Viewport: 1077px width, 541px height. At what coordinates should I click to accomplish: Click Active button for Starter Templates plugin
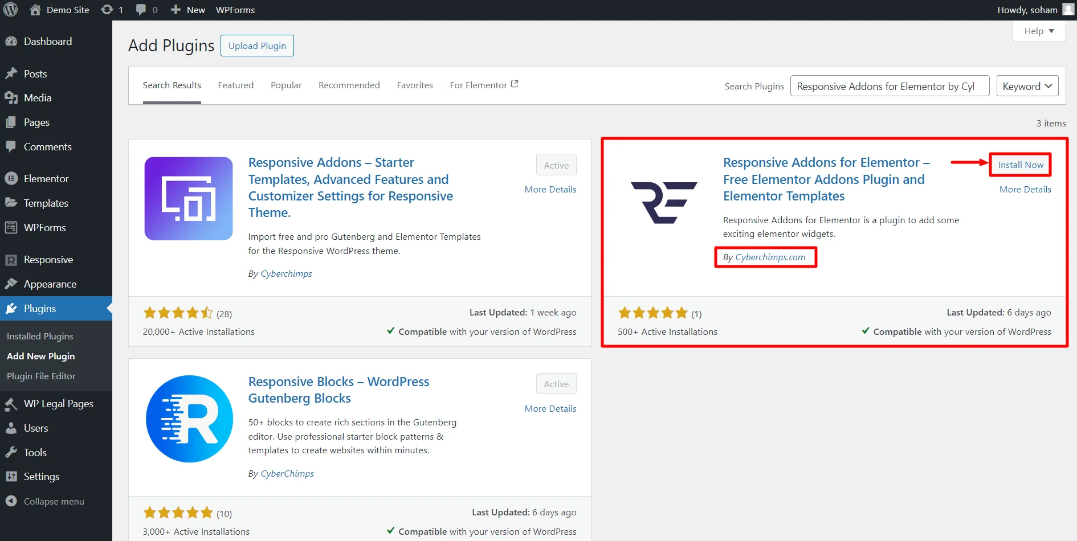[556, 165]
